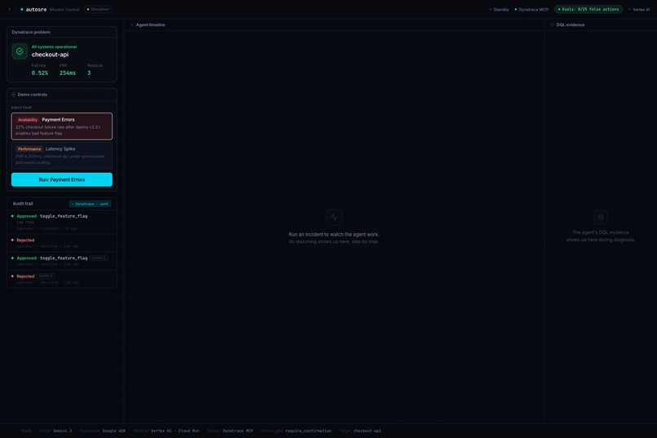This screenshot has height=438, width=657.
Task: Click Vertex AI · Cloud Run in the footer
Action: [174, 431]
